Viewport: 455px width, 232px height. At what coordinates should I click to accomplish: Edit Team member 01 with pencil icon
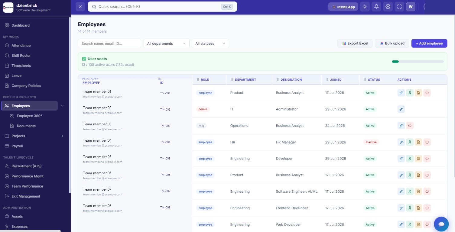401,93
